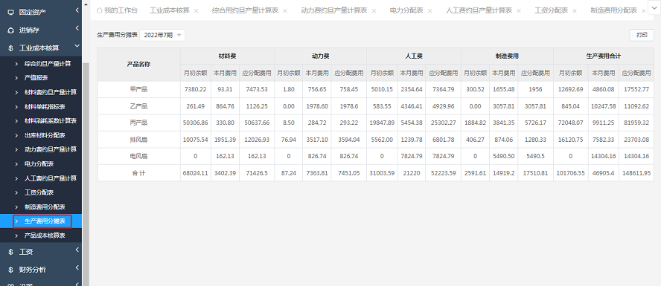
Task: Close the 人工费约旦产量计算表 tab
Action: click(519, 11)
